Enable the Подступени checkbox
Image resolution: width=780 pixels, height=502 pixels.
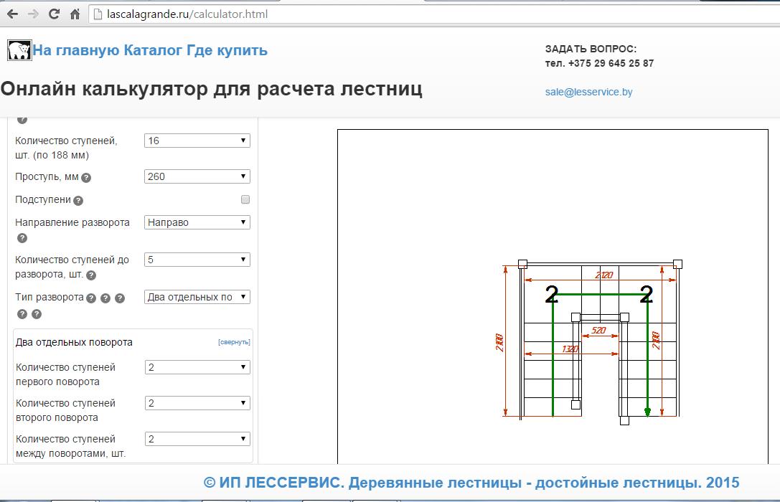click(x=245, y=199)
